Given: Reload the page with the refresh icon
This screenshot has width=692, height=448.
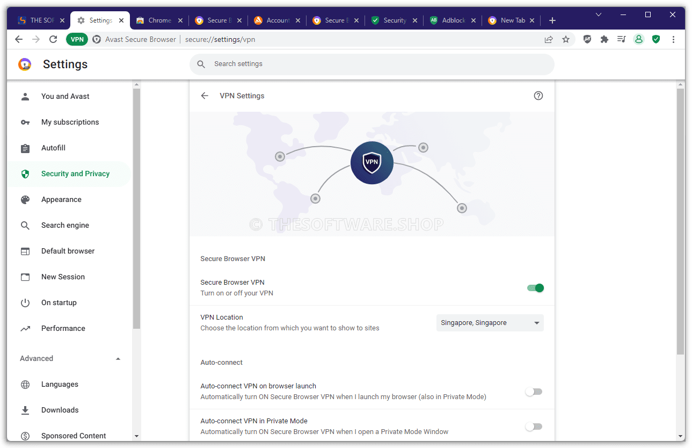Looking at the screenshot, I should click(53, 39).
